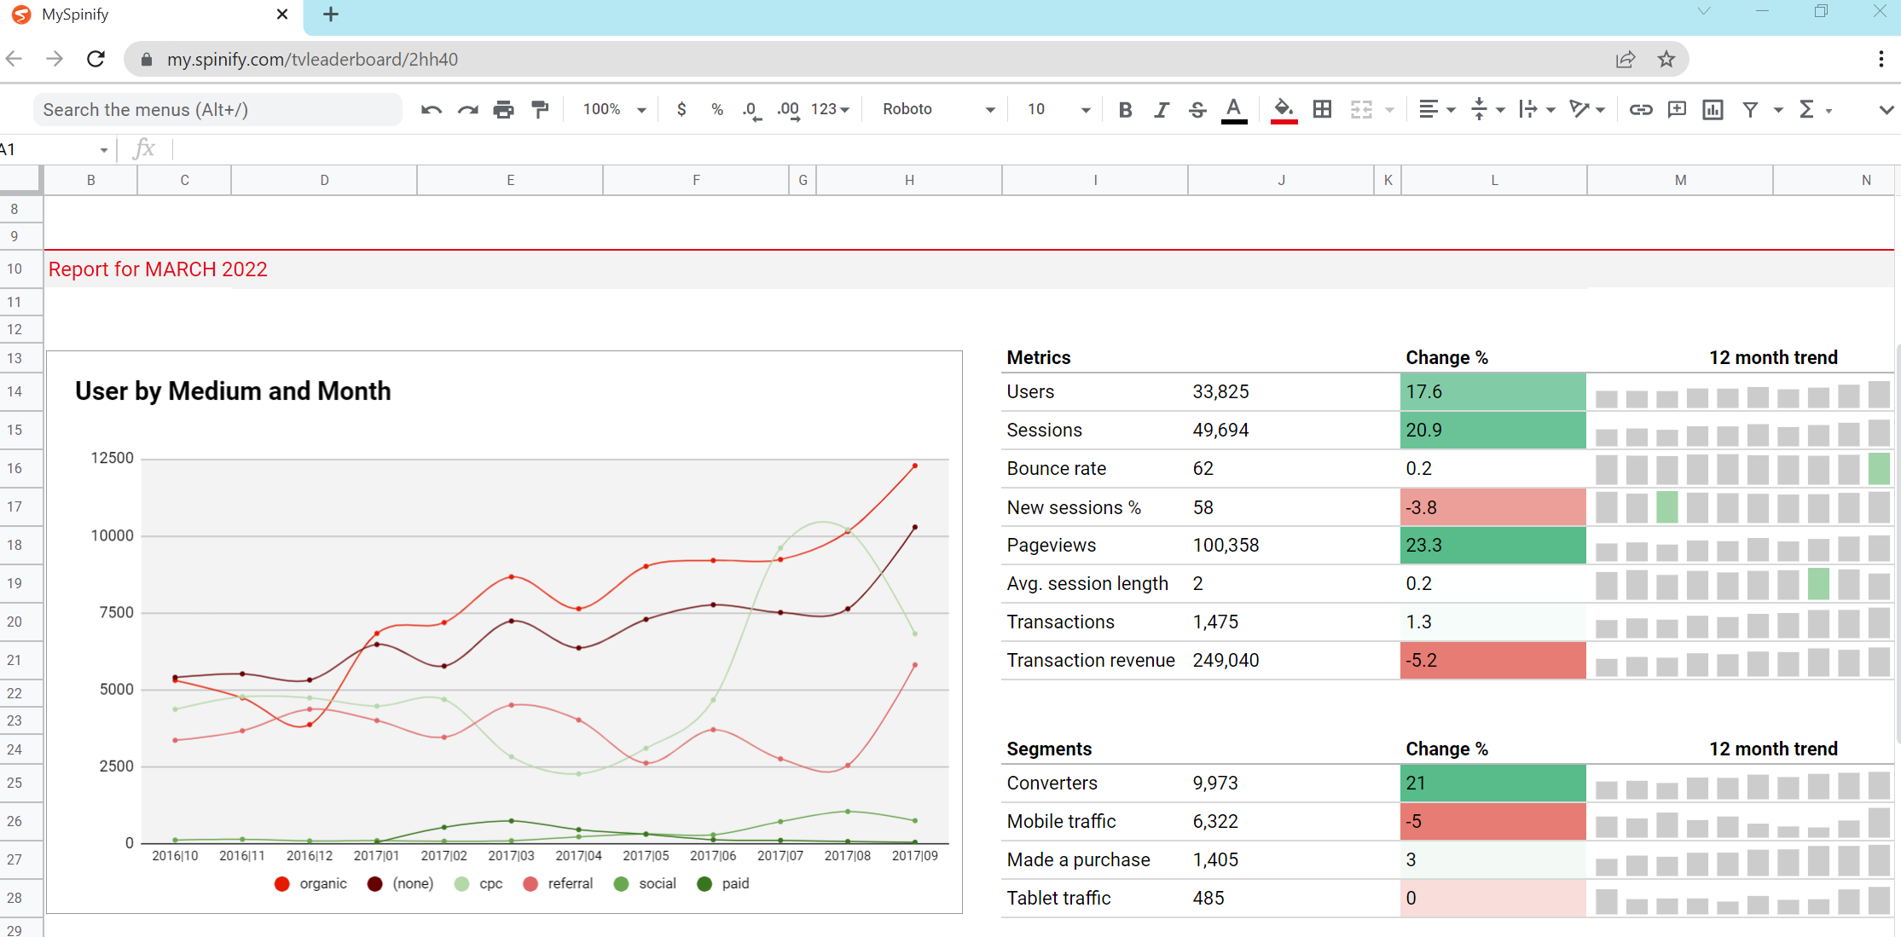Open text rotation dropdown
This screenshot has height=937, width=1901.
[x=1587, y=109]
